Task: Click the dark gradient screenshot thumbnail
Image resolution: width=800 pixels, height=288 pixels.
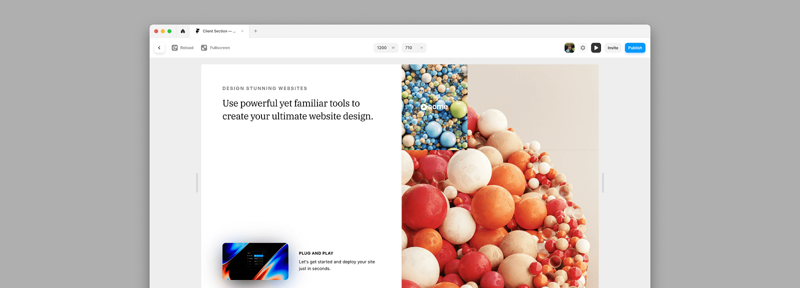Action: (255, 261)
